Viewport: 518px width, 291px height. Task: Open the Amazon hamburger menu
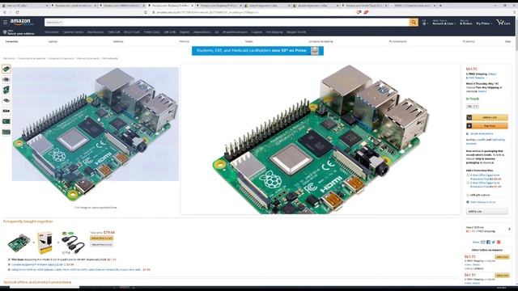point(5,23)
